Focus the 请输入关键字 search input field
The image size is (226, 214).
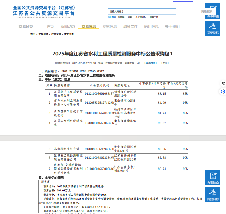coord(145,11)
